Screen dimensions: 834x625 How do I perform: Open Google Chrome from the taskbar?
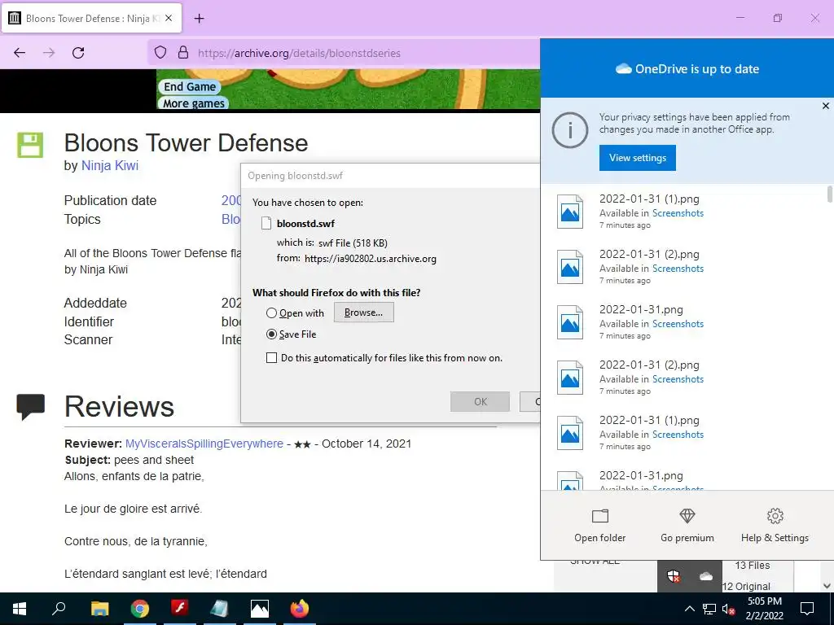[140, 609]
